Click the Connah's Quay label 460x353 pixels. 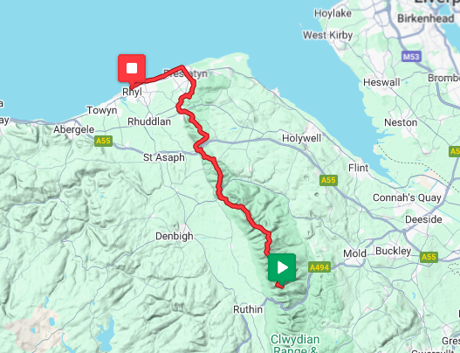point(407,198)
